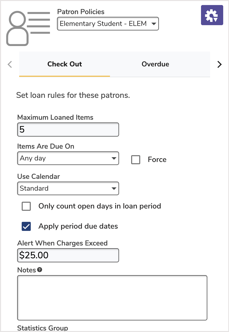Click the Maximum Loaned Items field
This screenshot has height=332, width=229.
tap(68, 130)
